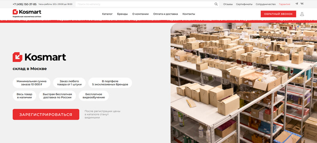Click the search magnifier icon
This screenshot has width=317, height=143.
[x=216, y=4]
